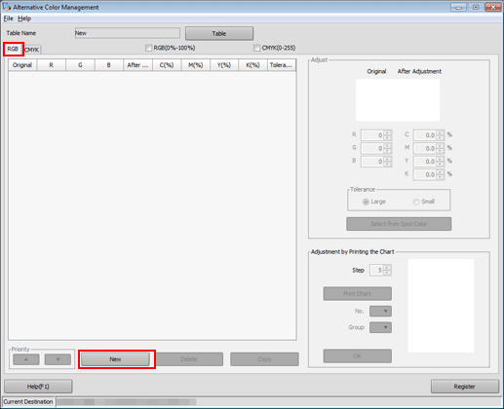Select the Small tolerance radio button
Image resolution: width=504 pixels, height=409 pixels.
point(416,202)
